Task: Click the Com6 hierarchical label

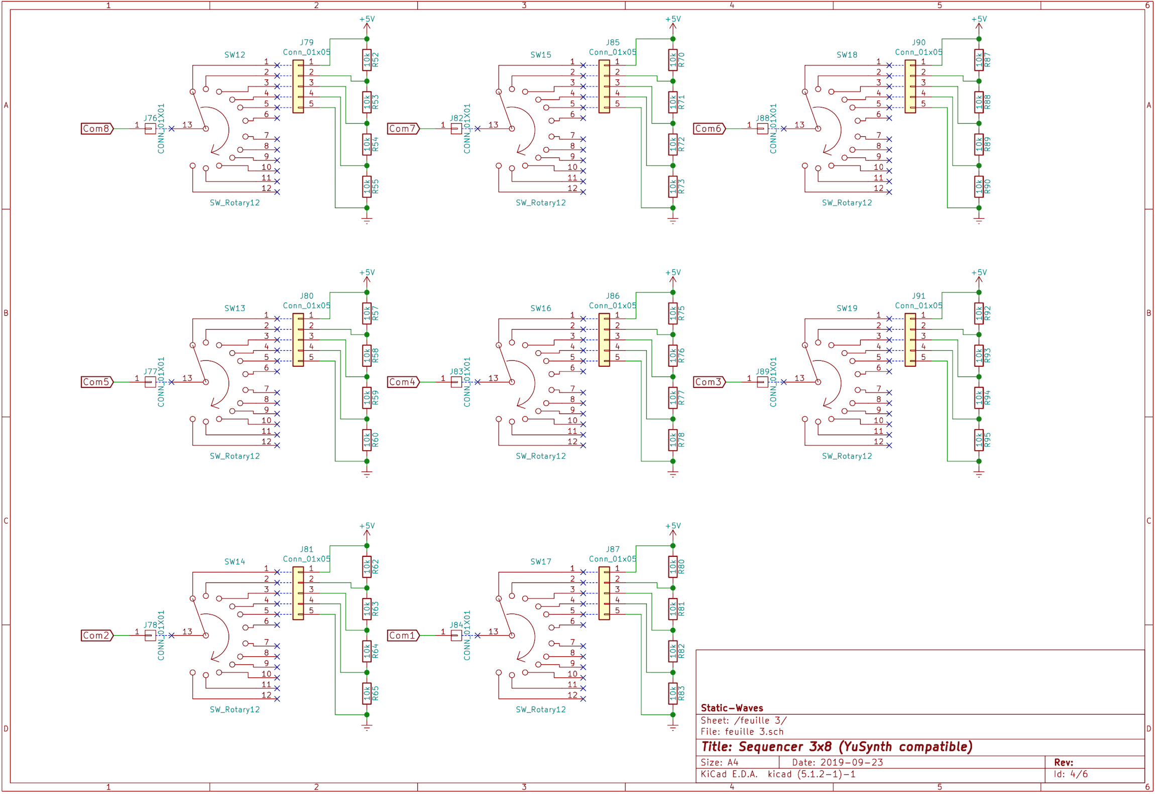Action: [709, 129]
